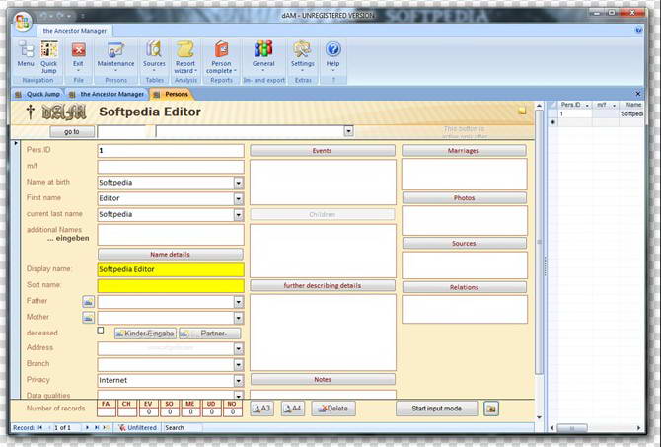Click the Father picker icon
Image resolution: width=661 pixels, height=447 pixels.
pos(88,302)
